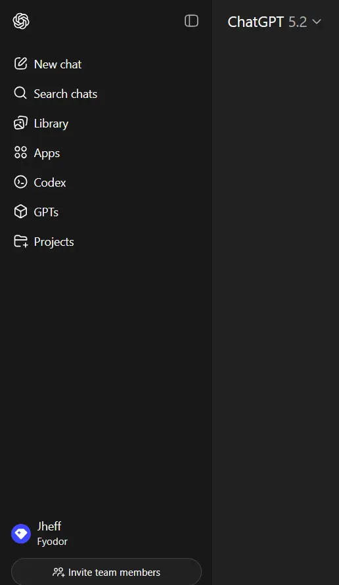Click the OpenAI logo icon

(x=21, y=21)
